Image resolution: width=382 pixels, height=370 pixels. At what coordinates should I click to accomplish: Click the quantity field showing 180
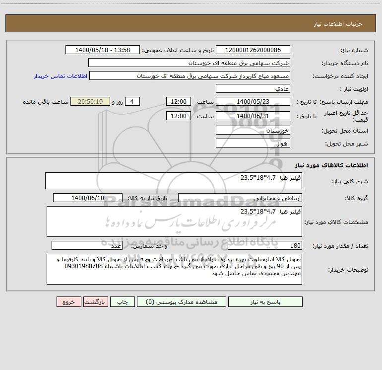[265, 246]
